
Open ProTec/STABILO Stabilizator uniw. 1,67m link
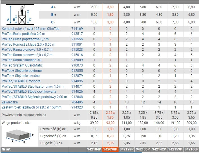(x=32, y=86)
